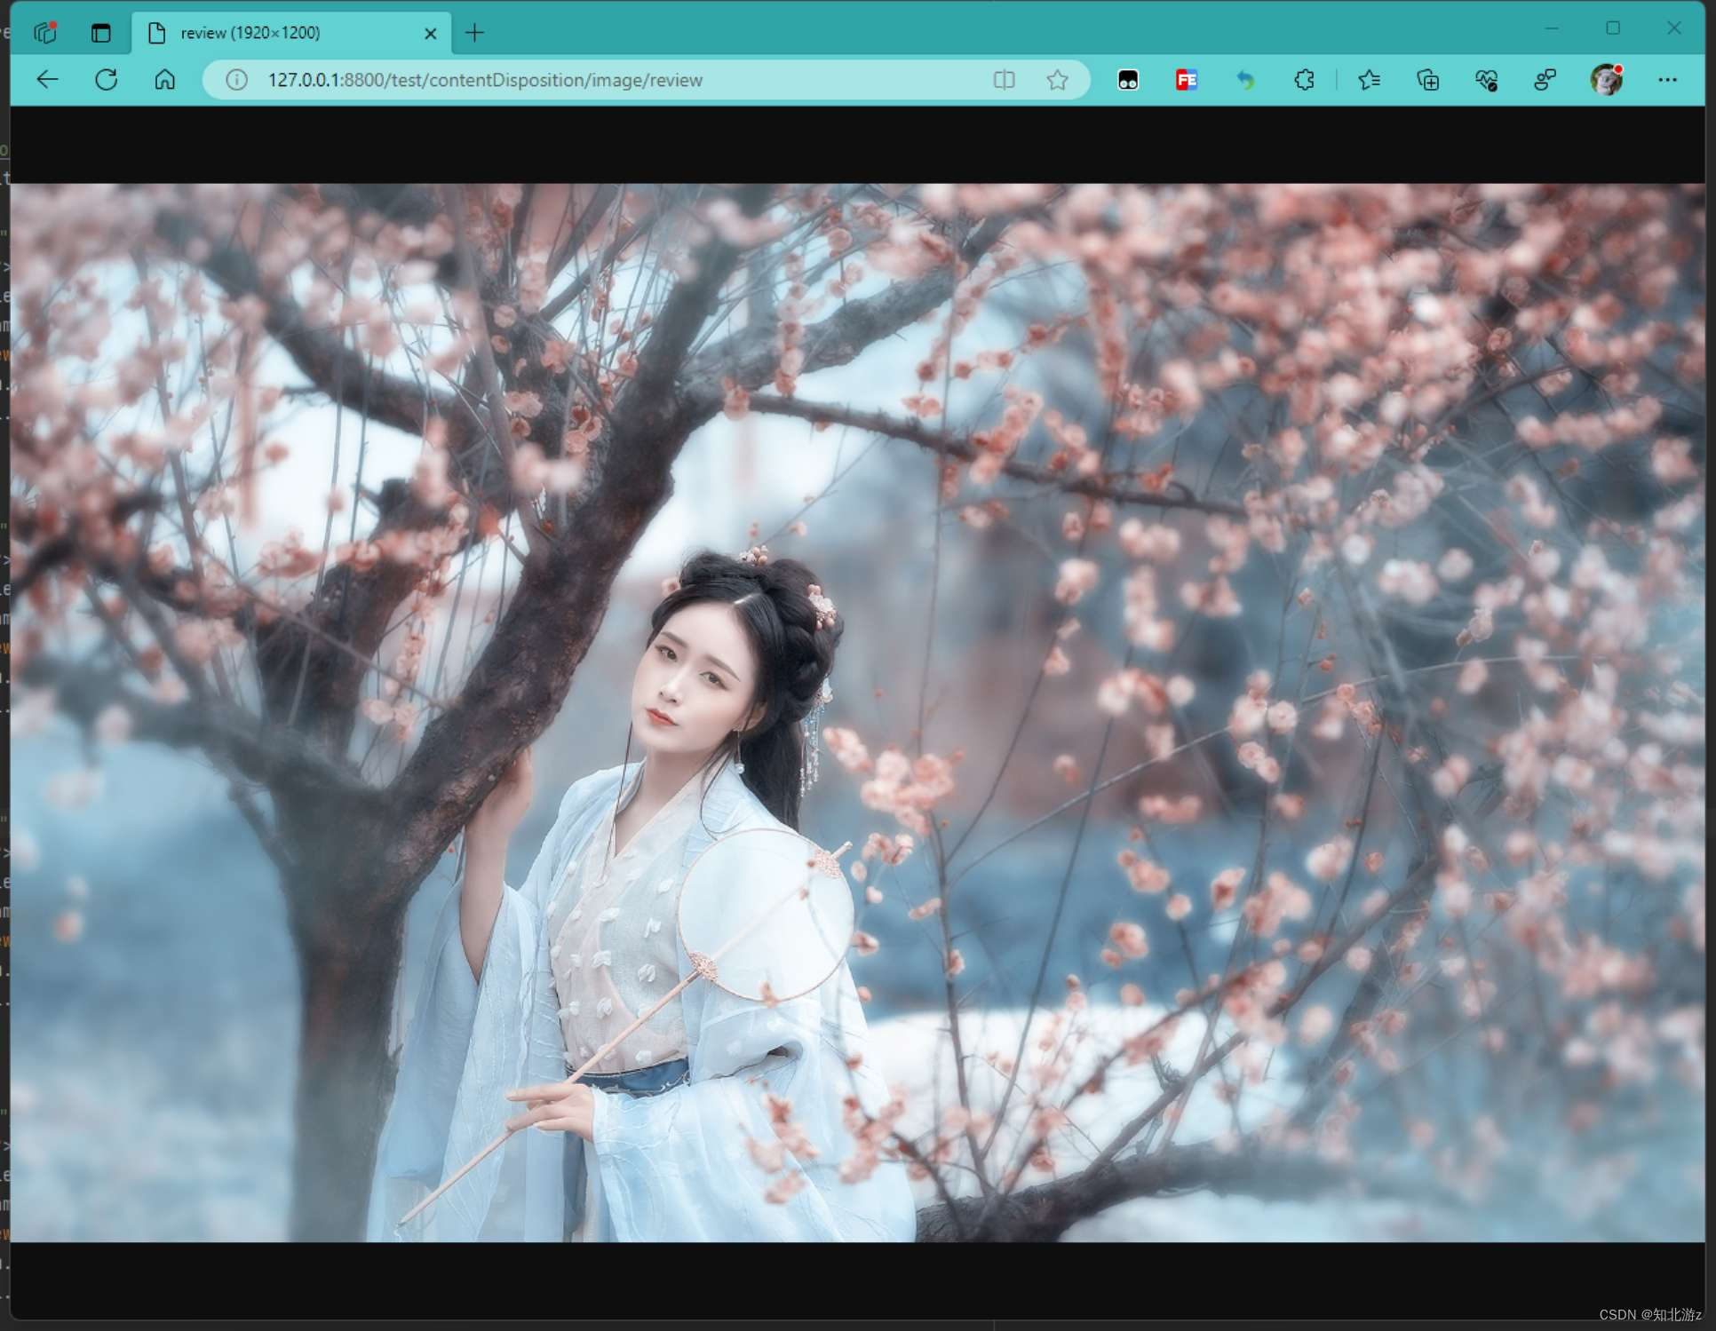Click the displayed review image
Image resolution: width=1716 pixels, height=1331 pixels.
pos(857,712)
